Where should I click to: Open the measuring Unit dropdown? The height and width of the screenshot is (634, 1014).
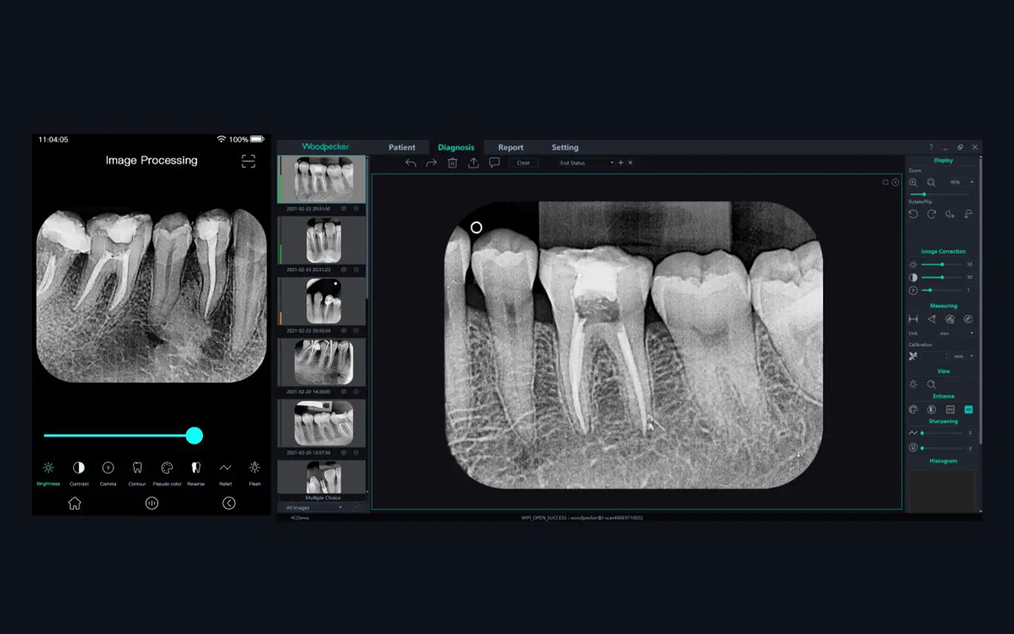coord(956,333)
